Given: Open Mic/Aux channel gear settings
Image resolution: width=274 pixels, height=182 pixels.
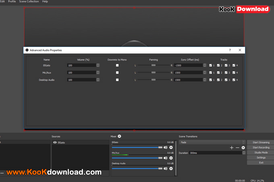Looking at the screenshot, I should coord(171,158).
